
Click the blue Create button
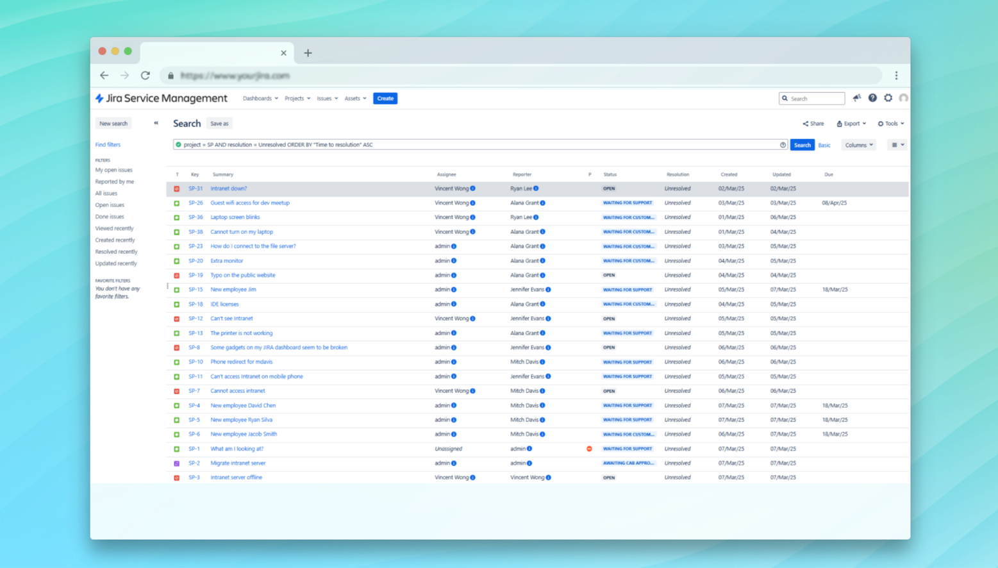(x=385, y=99)
